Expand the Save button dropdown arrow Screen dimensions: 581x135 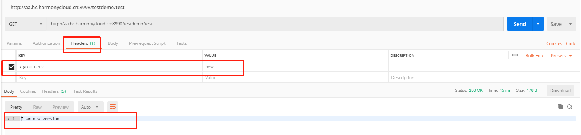(x=570, y=24)
